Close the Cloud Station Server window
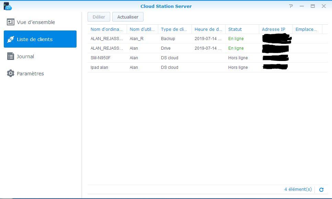Image resolution: width=332 pixels, height=199 pixels. [x=324, y=6]
